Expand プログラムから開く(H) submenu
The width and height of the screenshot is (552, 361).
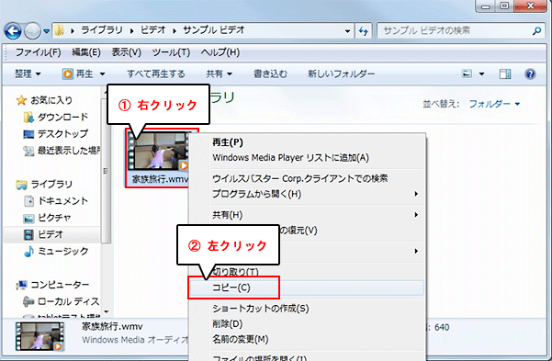click(x=307, y=194)
